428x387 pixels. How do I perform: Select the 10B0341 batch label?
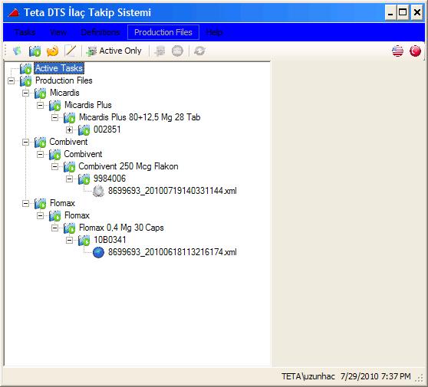[110, 240]
